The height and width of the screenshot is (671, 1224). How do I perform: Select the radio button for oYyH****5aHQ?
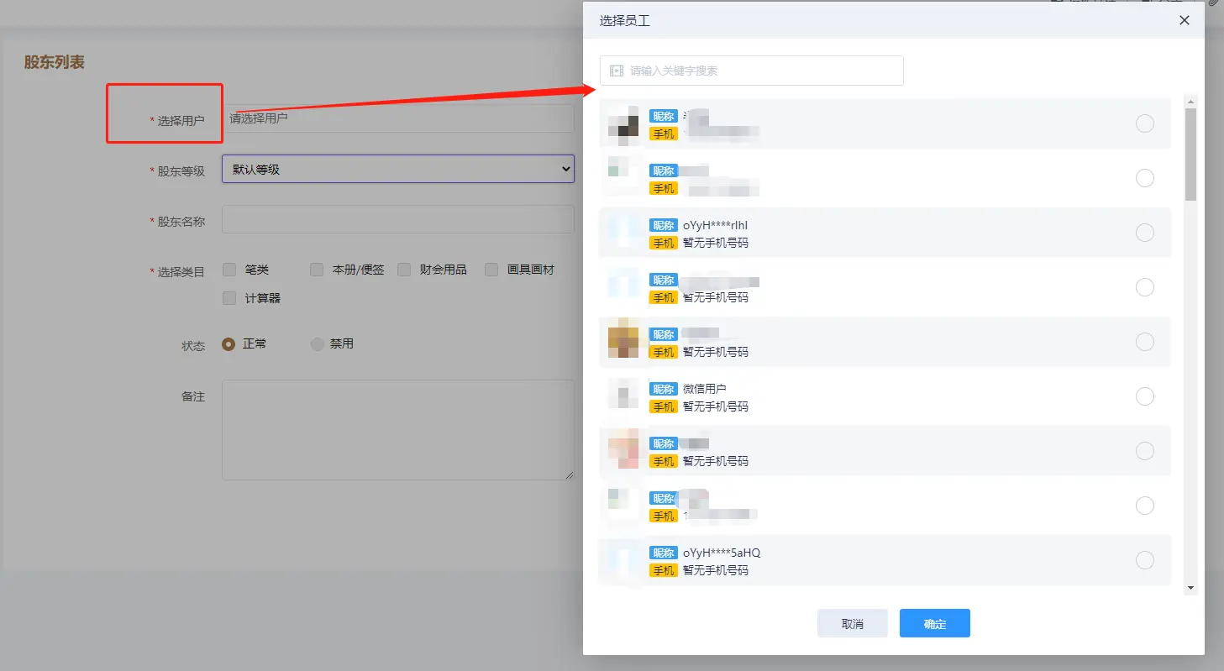click(1144, 560)
